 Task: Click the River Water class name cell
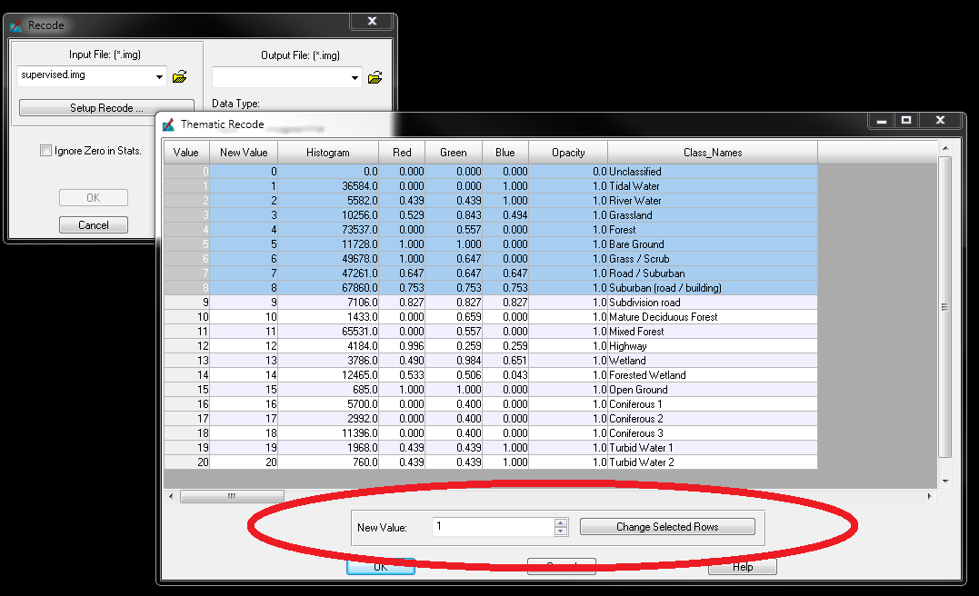click(713, 200)
